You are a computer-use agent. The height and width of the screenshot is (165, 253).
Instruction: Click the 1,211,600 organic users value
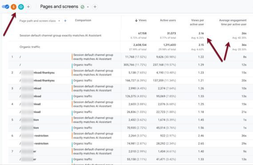point(170,45)
